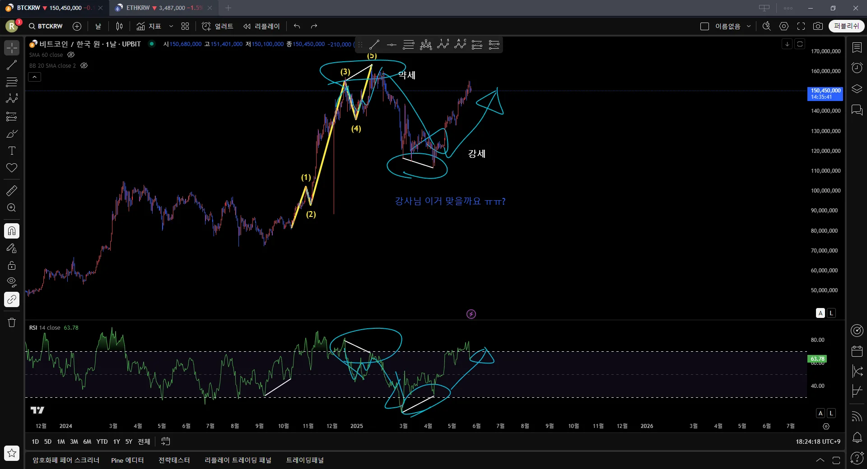Collapse the indicator legend
Viewport: 867px width, 469px height.
click(35, 77)
